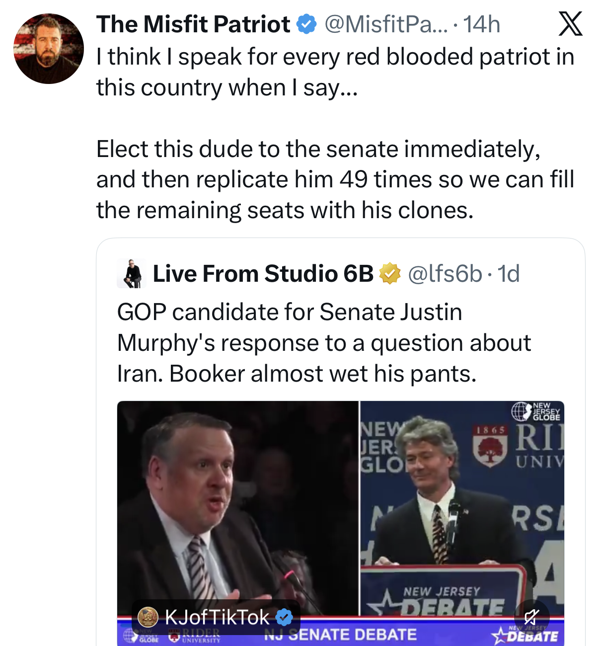Open Live From Studio 6B display name
This screenshot has width=599, height=646.
(x=263, y=273)
